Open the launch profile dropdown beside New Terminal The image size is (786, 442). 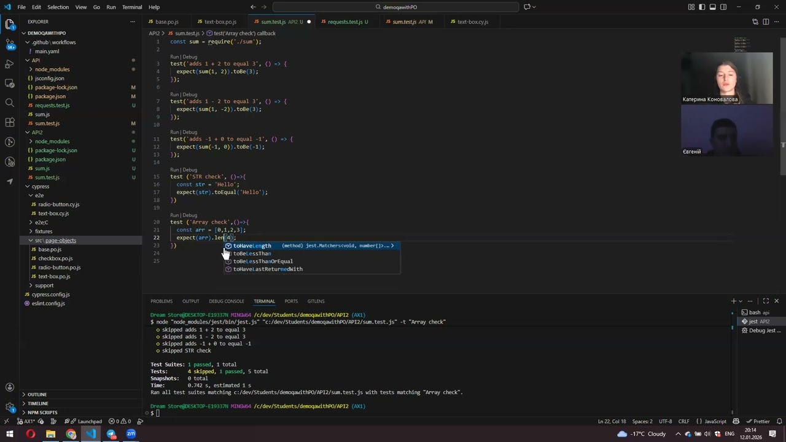coord(741,301)
